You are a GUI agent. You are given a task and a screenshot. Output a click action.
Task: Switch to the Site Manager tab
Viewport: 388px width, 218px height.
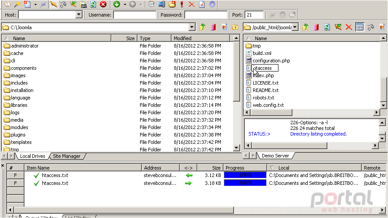click(x=67, y=156)
